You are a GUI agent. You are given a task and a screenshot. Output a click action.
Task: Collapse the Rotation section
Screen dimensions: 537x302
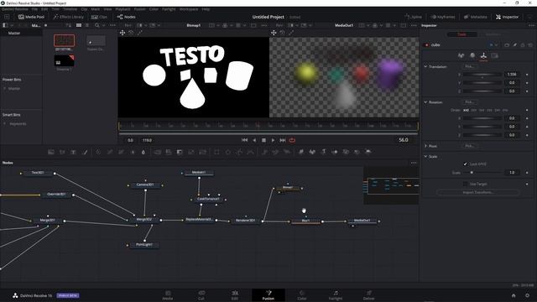[425, 102]
